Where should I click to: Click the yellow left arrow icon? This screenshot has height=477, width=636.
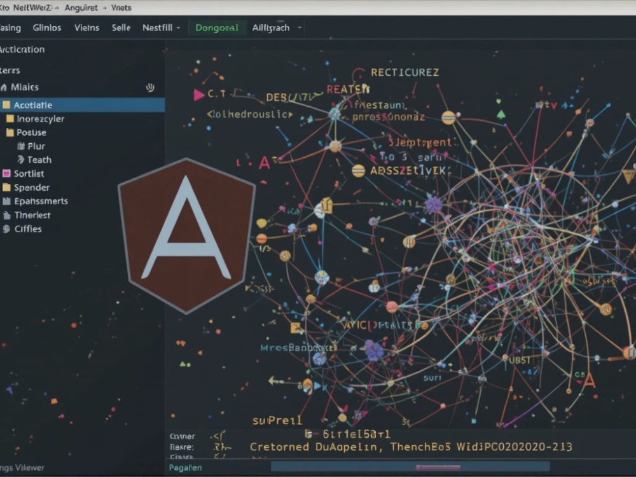pyautogui.click(x=276, y=381)
